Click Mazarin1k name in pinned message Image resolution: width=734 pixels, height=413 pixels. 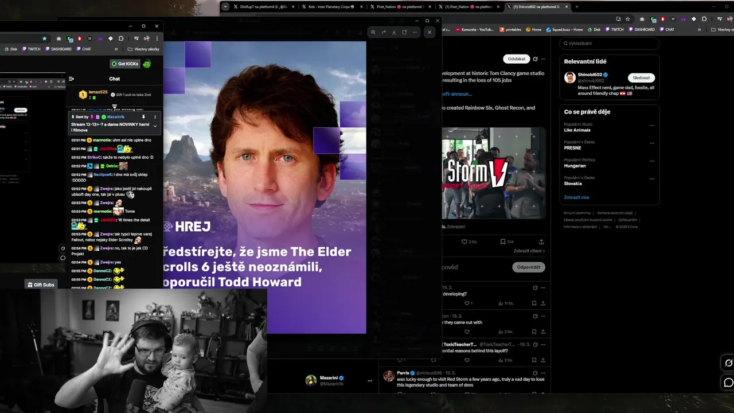point(115,116)
